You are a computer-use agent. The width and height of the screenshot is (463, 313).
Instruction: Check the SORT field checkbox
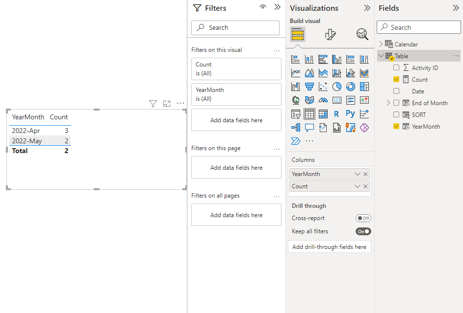396,114
